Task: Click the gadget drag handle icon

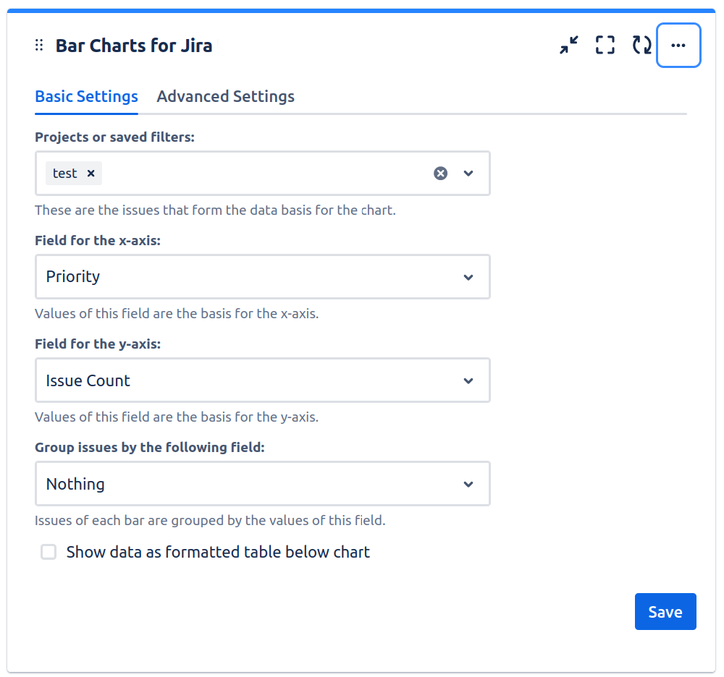Action: pos(39,46)
